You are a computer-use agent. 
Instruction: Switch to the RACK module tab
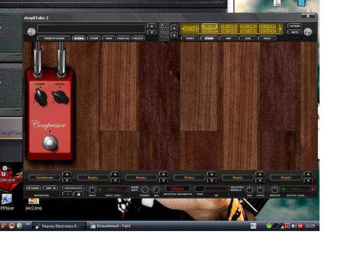(267, 38)
